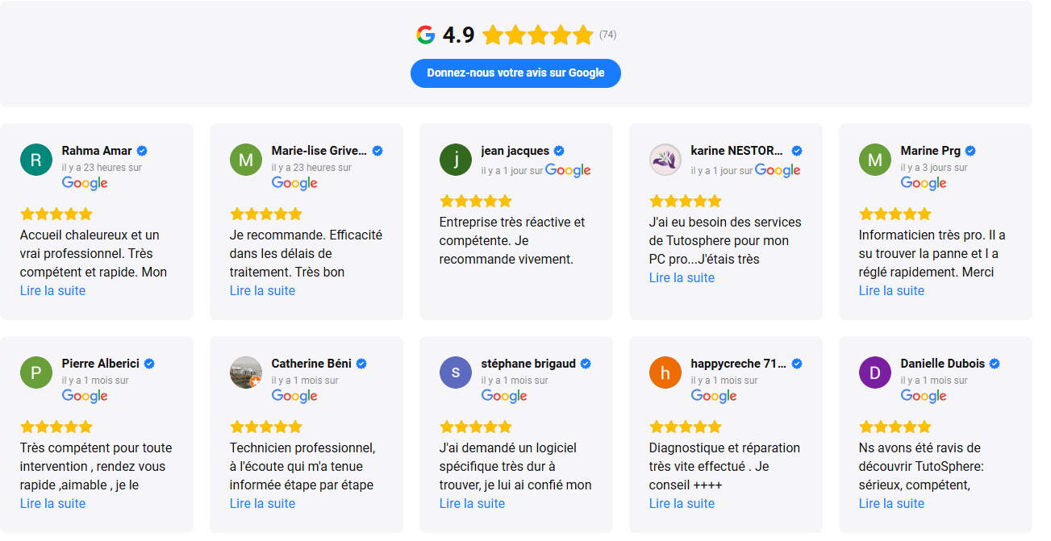Screen dimensions: 1051x541
Task: Expand Rahma Amar's review with Lire la suite
Action: 52,290
